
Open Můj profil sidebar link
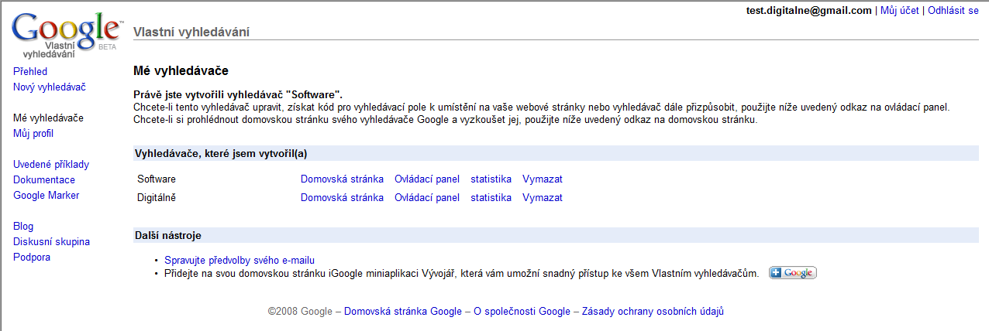[x=33, y=133]
